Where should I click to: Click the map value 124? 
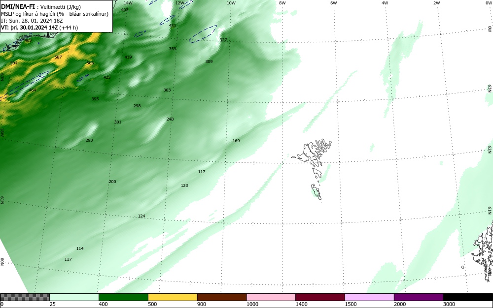click(142, 216)
